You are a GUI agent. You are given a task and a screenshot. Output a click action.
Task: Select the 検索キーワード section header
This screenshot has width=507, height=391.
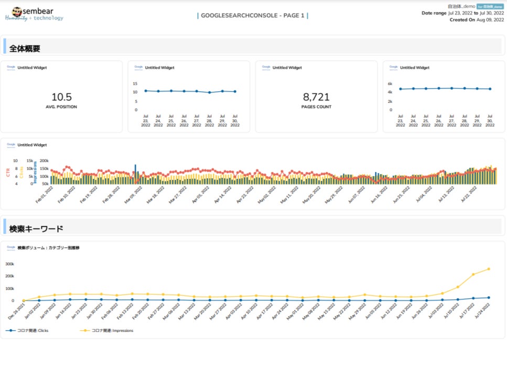36,229
